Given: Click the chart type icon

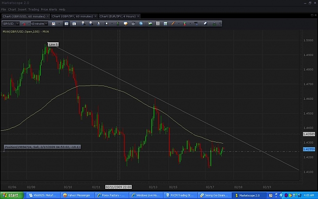Looking at the screenshot, I should 53,24.
